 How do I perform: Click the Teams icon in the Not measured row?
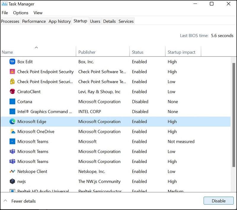12,141
